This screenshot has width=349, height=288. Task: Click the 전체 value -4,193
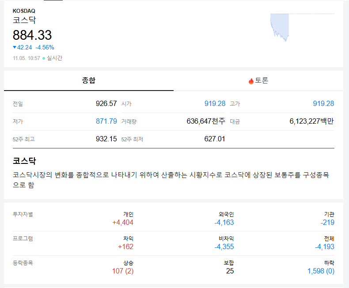(x=325, y=246)
